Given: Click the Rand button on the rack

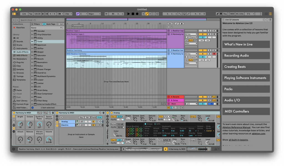Looking at the screenshot, I should click(40, 113).
